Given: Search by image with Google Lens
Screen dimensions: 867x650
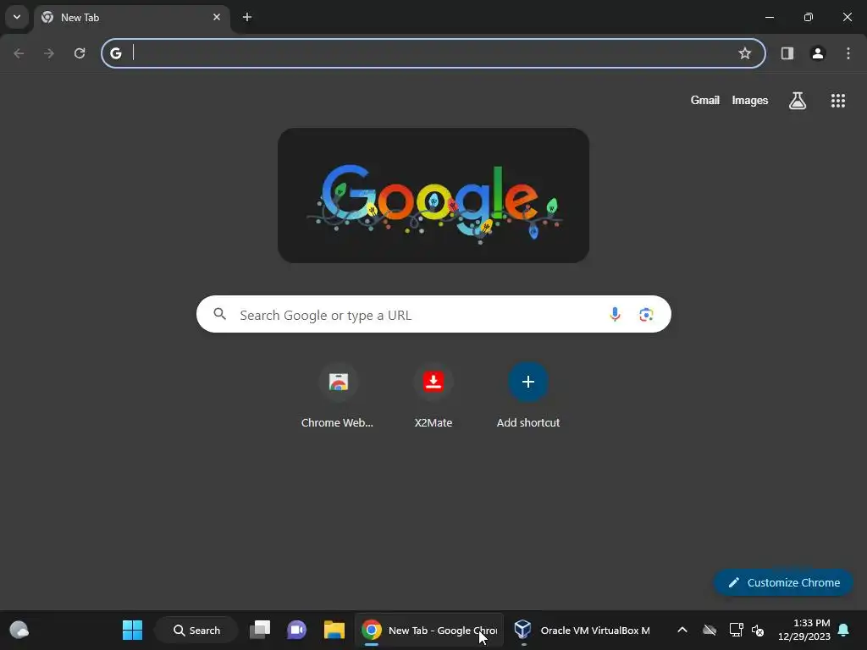Looking at the screenshot, I should click(646, 315).
